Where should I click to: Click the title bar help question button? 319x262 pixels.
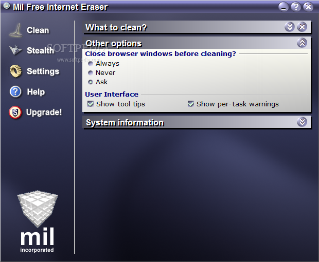point(296,7)
